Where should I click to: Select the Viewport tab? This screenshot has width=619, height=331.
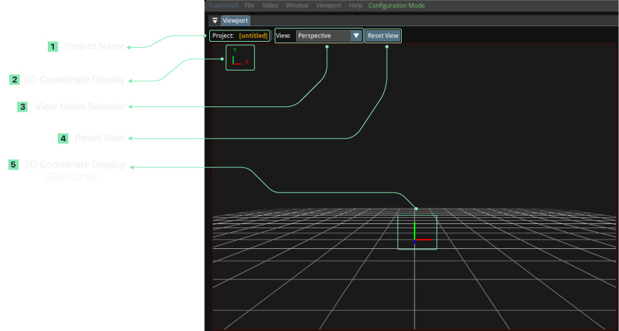(235, 21)
